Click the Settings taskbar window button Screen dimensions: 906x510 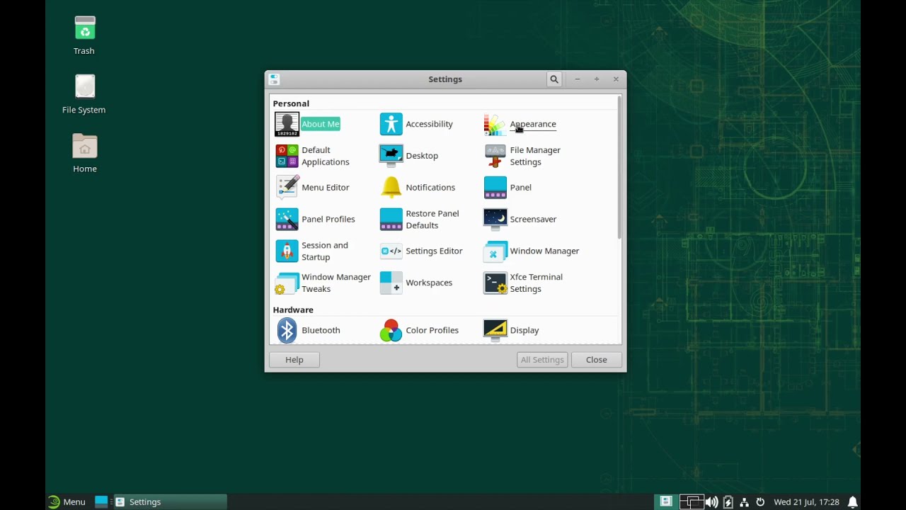click(x=170, y=501)
